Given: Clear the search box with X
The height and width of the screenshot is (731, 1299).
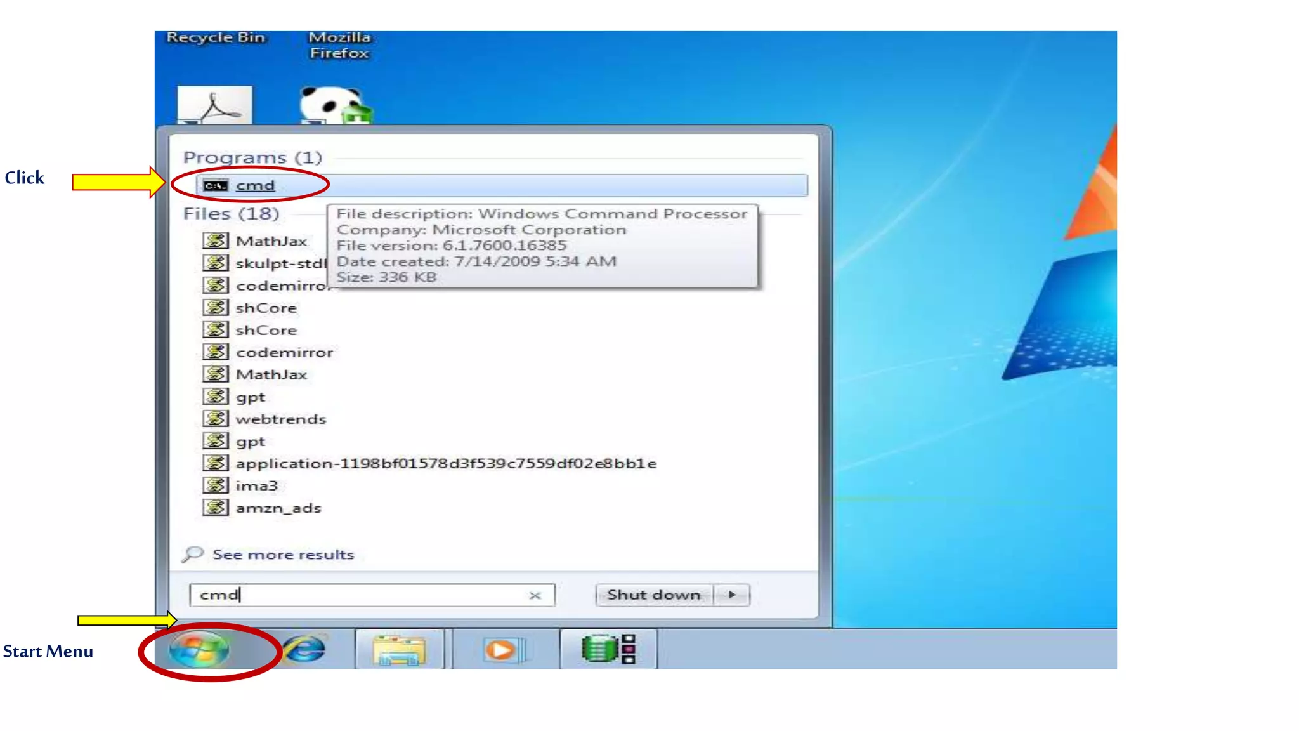Looking at the screenshot, I should 535,595.
